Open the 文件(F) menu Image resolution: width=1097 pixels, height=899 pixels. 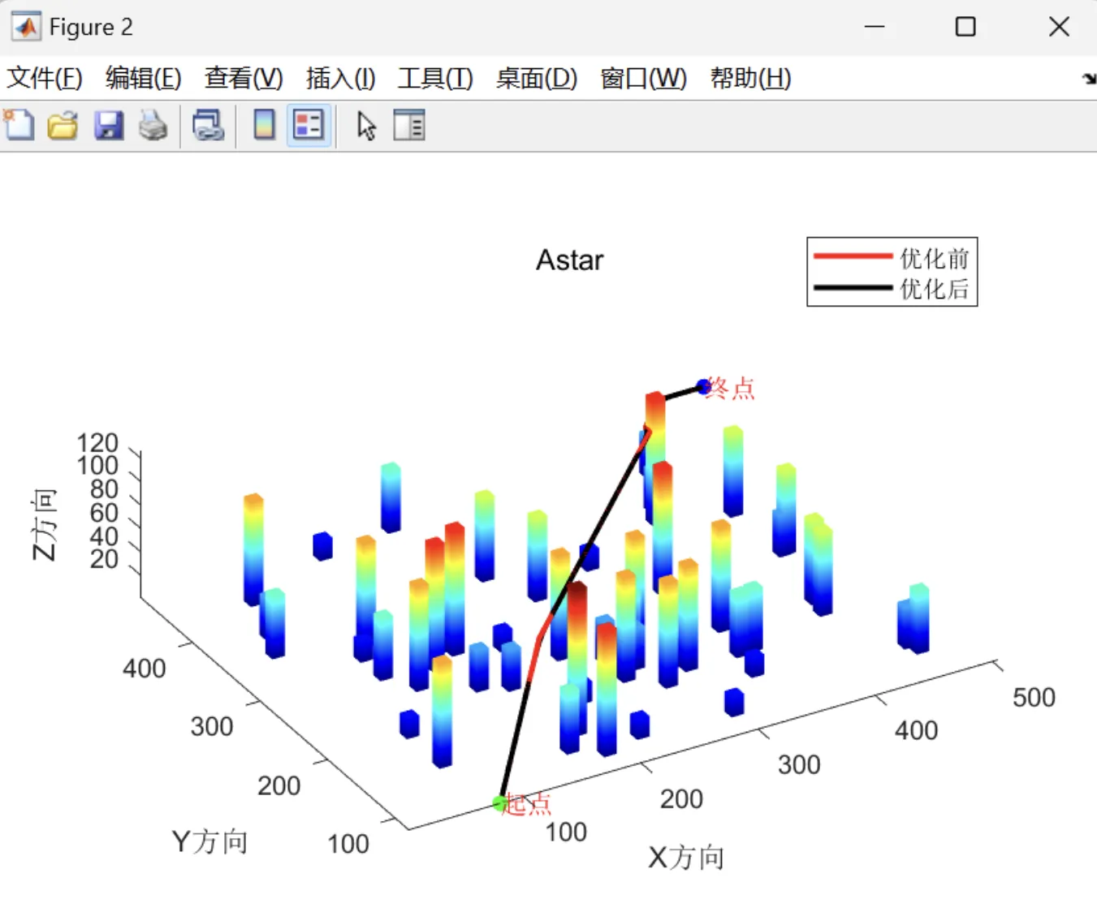[x=45, y=78]
